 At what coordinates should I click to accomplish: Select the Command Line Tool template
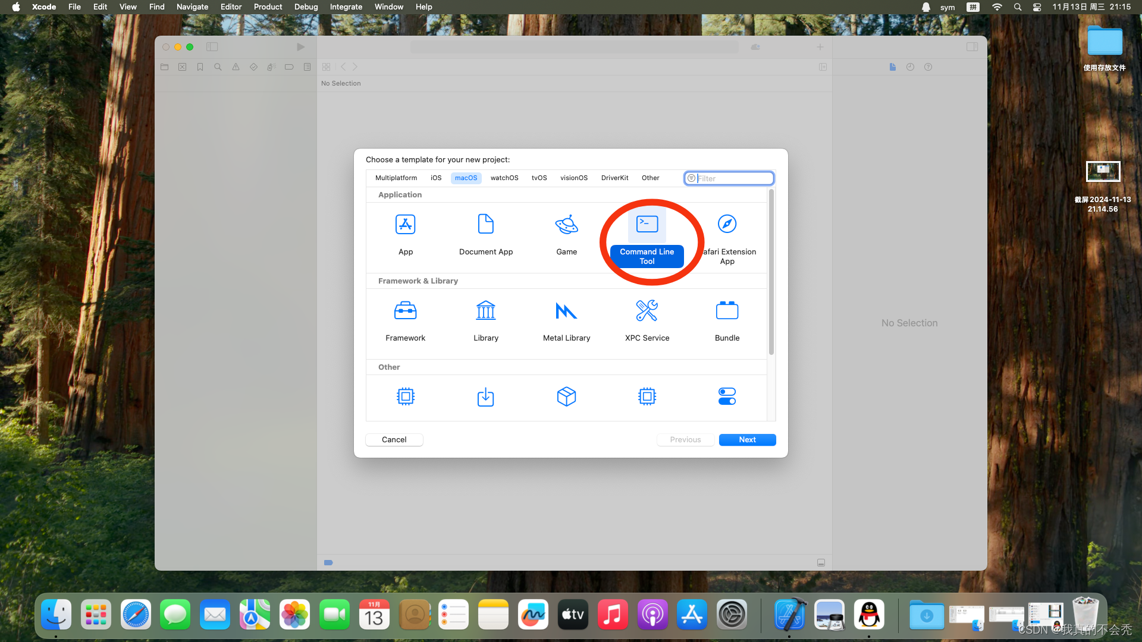click(x=647, y=239)
